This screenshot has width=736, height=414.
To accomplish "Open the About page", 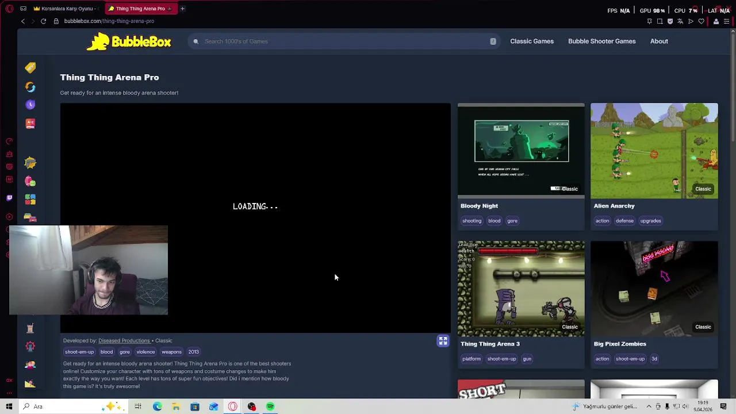I will point(659,41).
